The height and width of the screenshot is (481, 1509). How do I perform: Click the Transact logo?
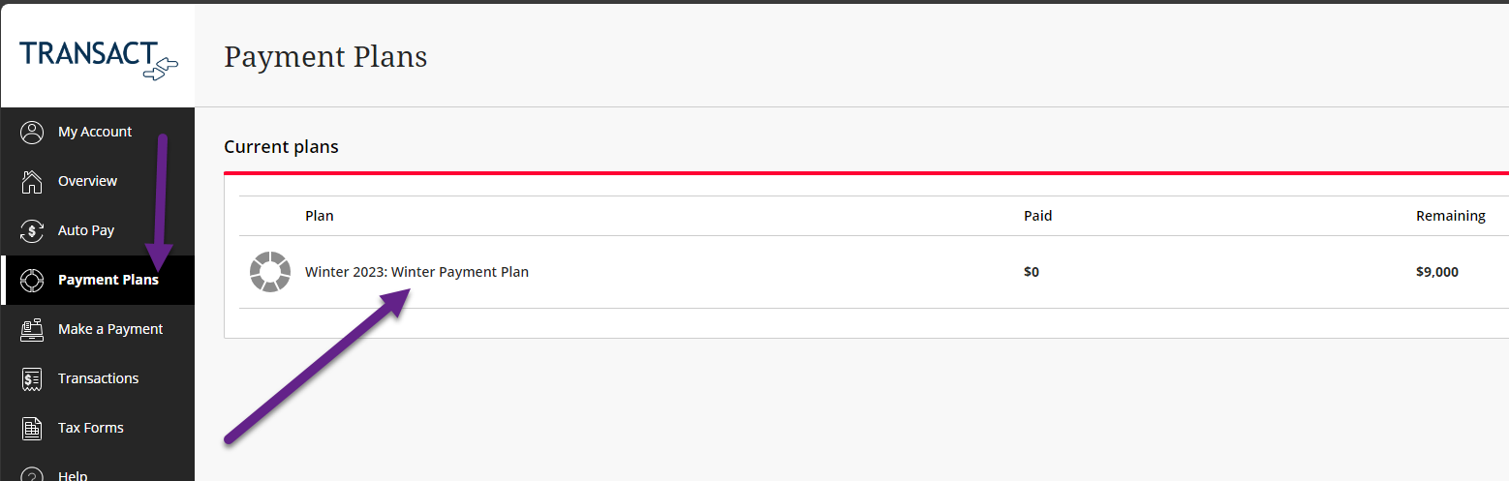99,59
